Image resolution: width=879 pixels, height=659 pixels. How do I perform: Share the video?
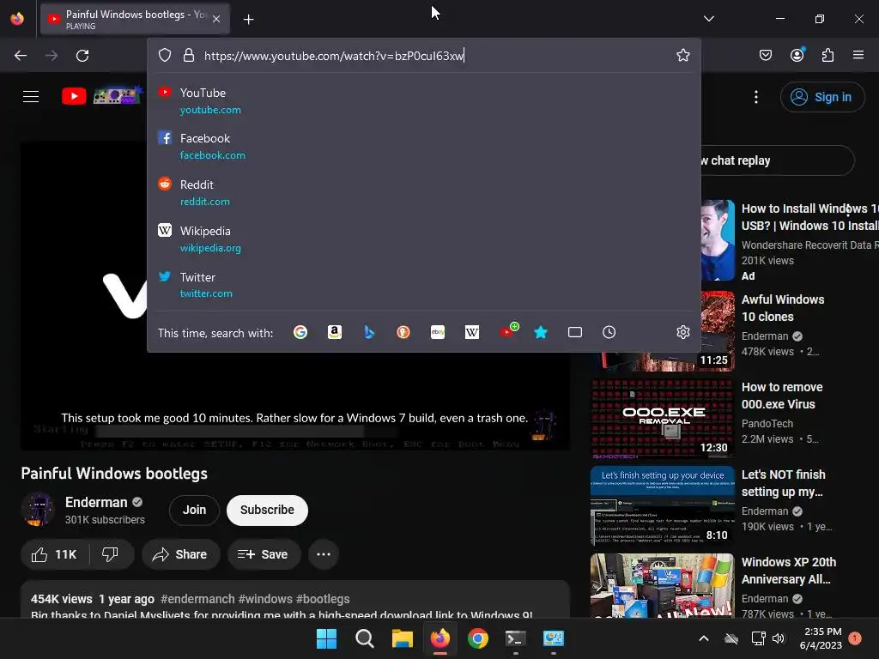(x=179, y=554)
